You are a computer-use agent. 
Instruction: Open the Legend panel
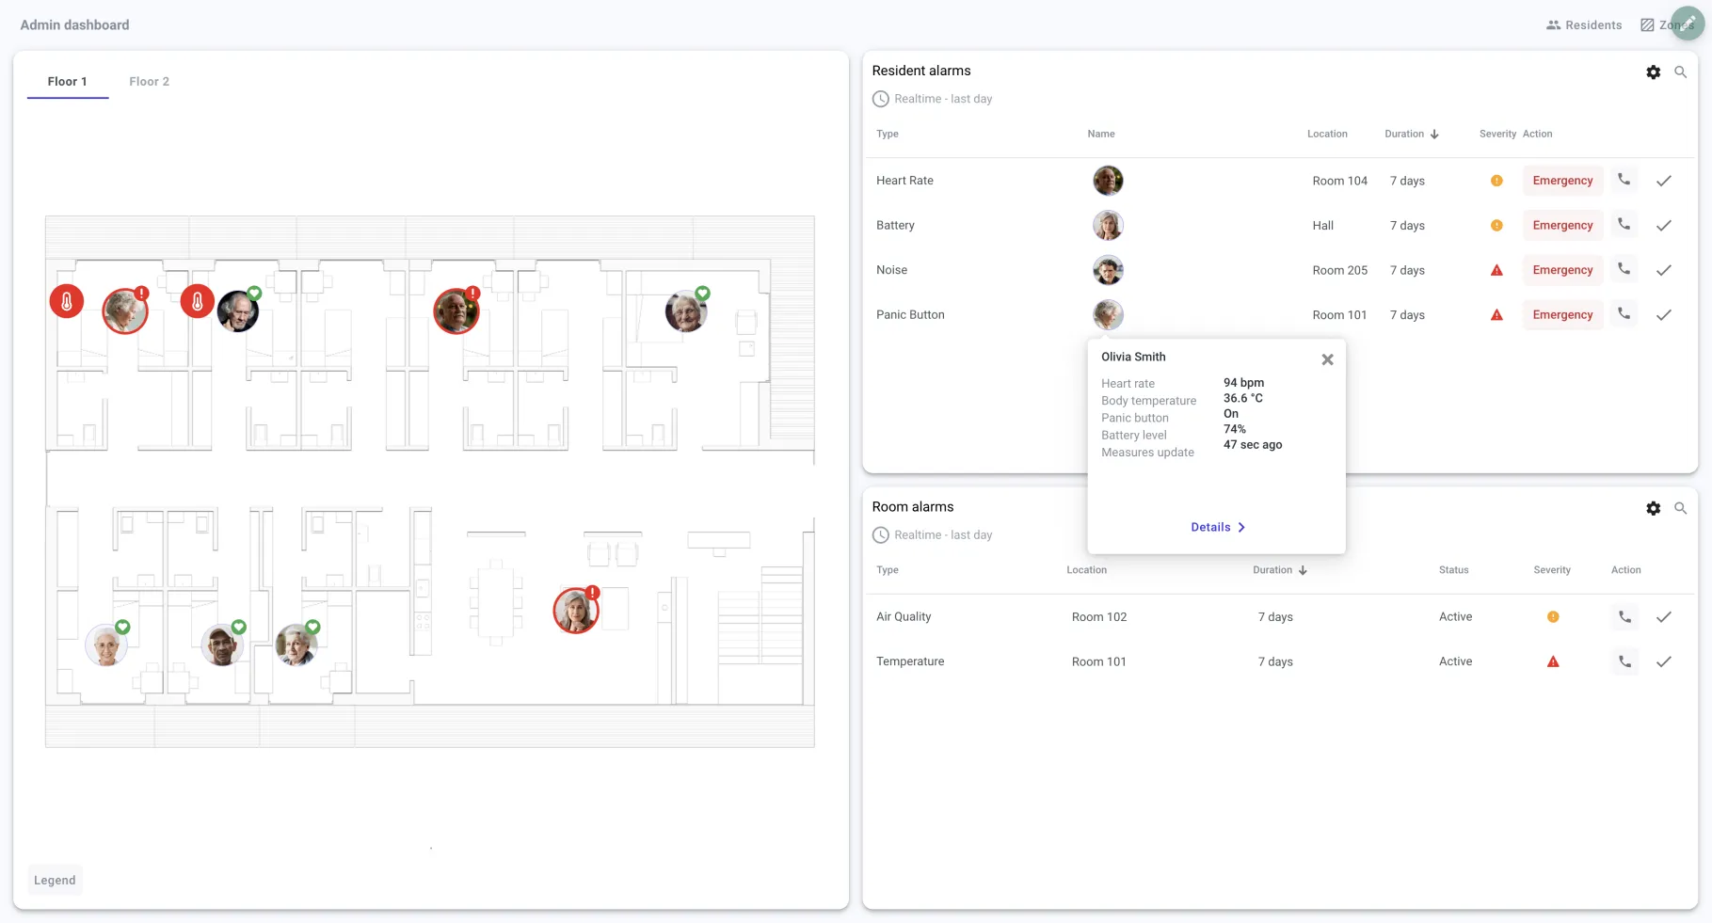[54, 880]
